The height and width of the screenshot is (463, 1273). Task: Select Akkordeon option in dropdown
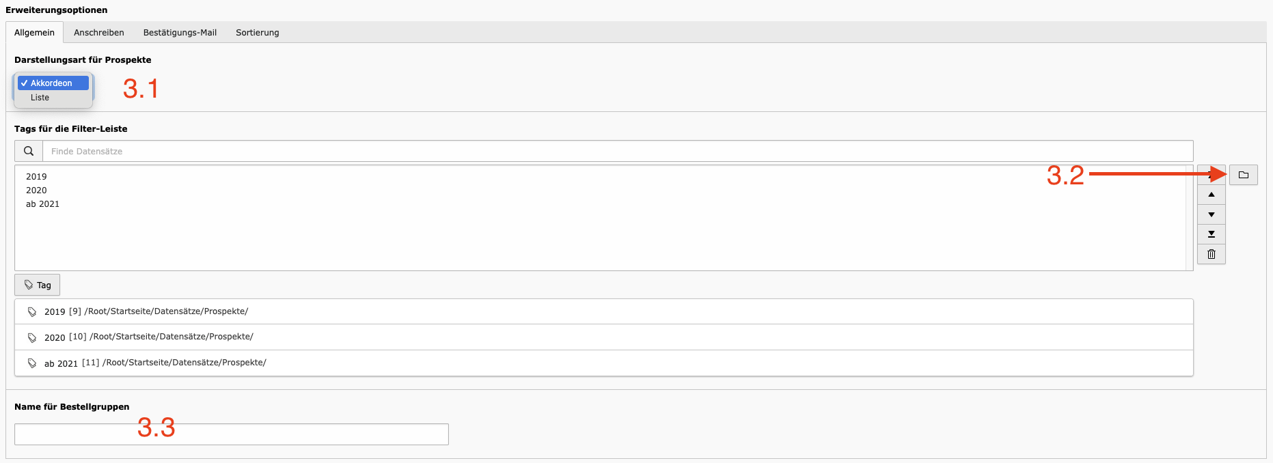[53, 83]
